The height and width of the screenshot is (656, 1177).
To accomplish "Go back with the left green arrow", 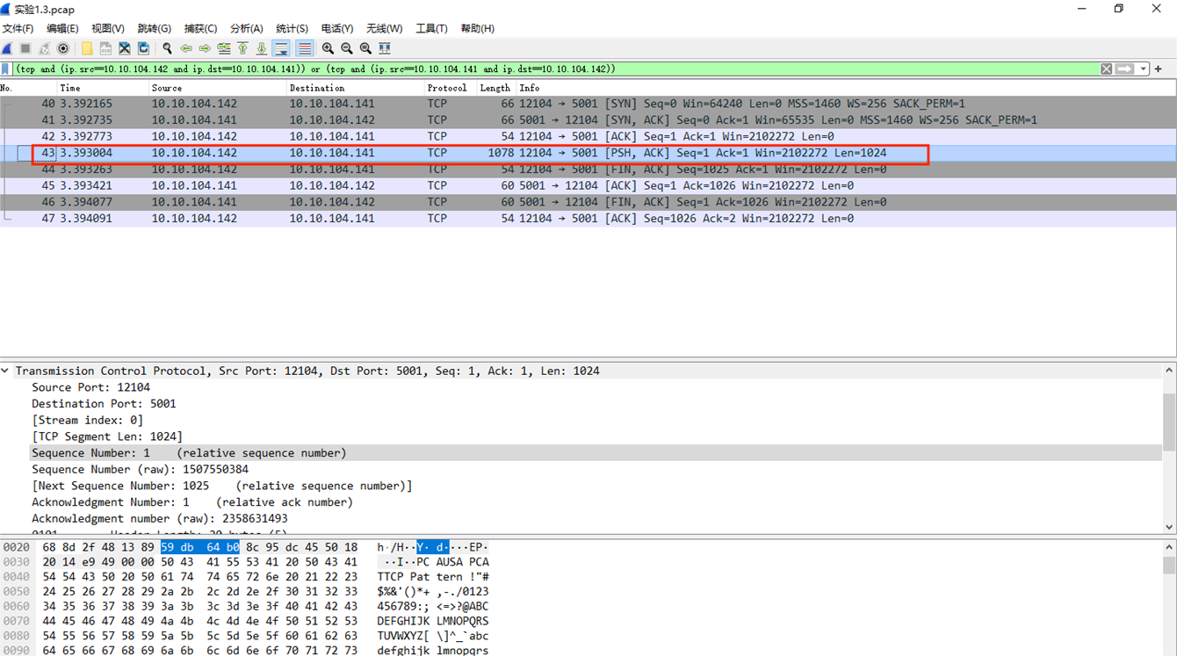I will tap(186, 48).
